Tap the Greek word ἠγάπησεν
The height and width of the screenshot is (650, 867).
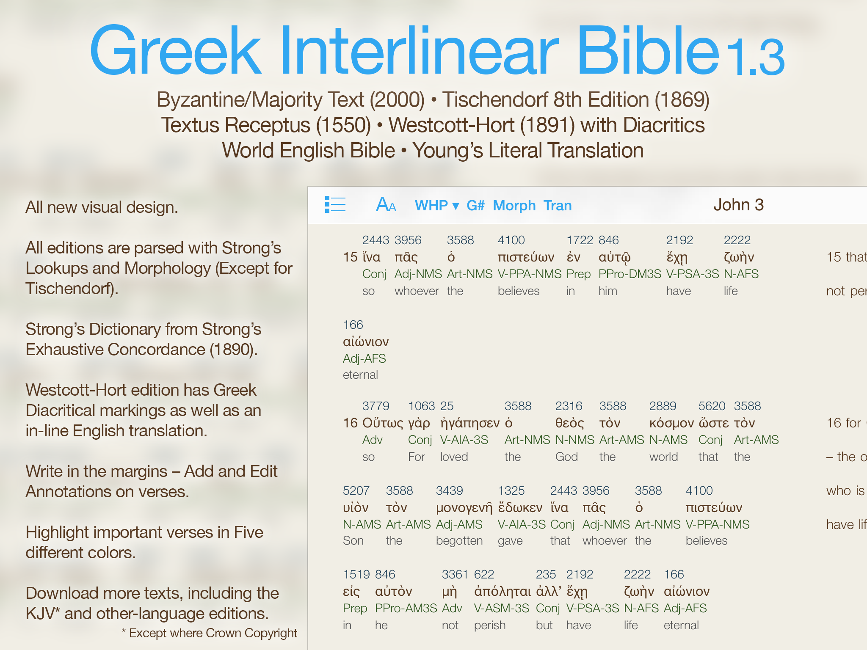(x=470, y=423)
